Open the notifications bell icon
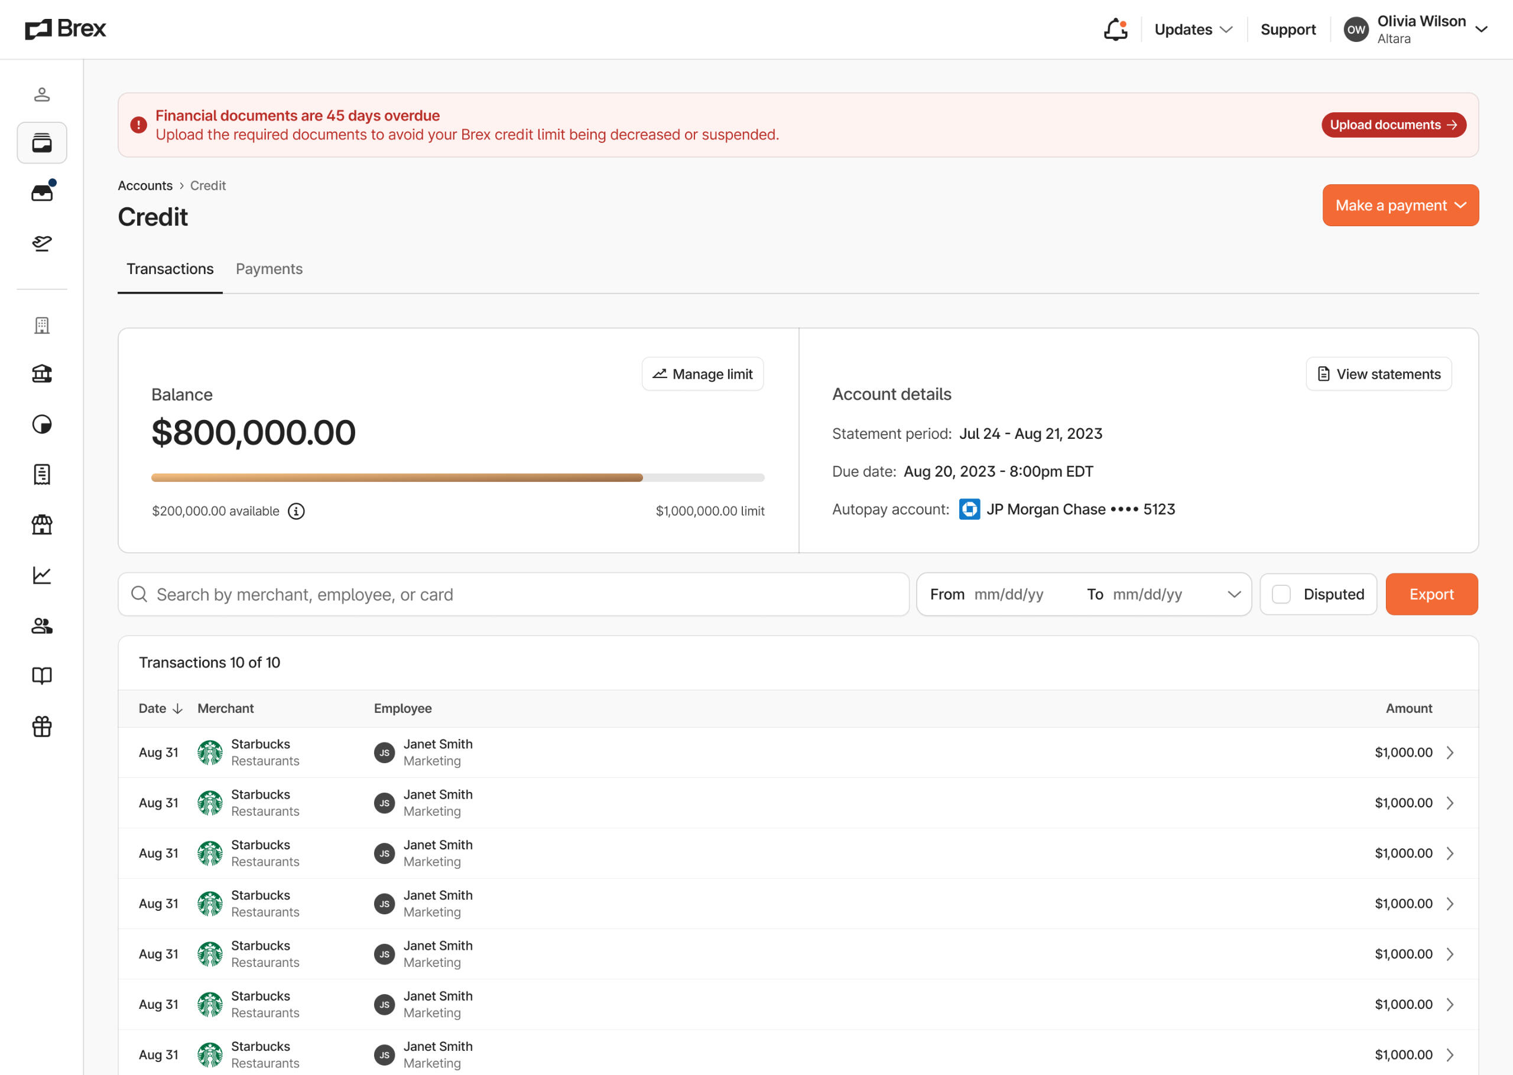Viewport: 1513px width, 1075px height. click(x=1115, y=30)
